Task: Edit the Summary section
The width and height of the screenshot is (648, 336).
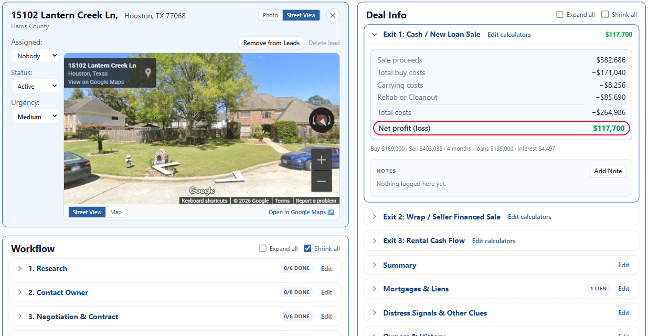Action: click(623, 265)
